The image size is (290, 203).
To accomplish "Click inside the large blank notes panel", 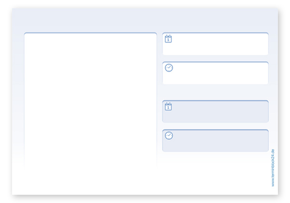I will point(90,97).
